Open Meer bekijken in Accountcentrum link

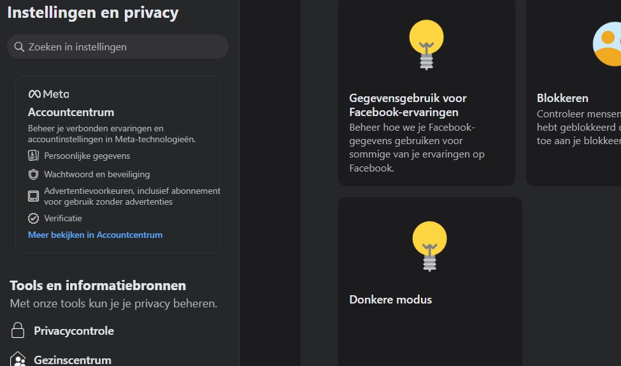click(x=95, y=235)
